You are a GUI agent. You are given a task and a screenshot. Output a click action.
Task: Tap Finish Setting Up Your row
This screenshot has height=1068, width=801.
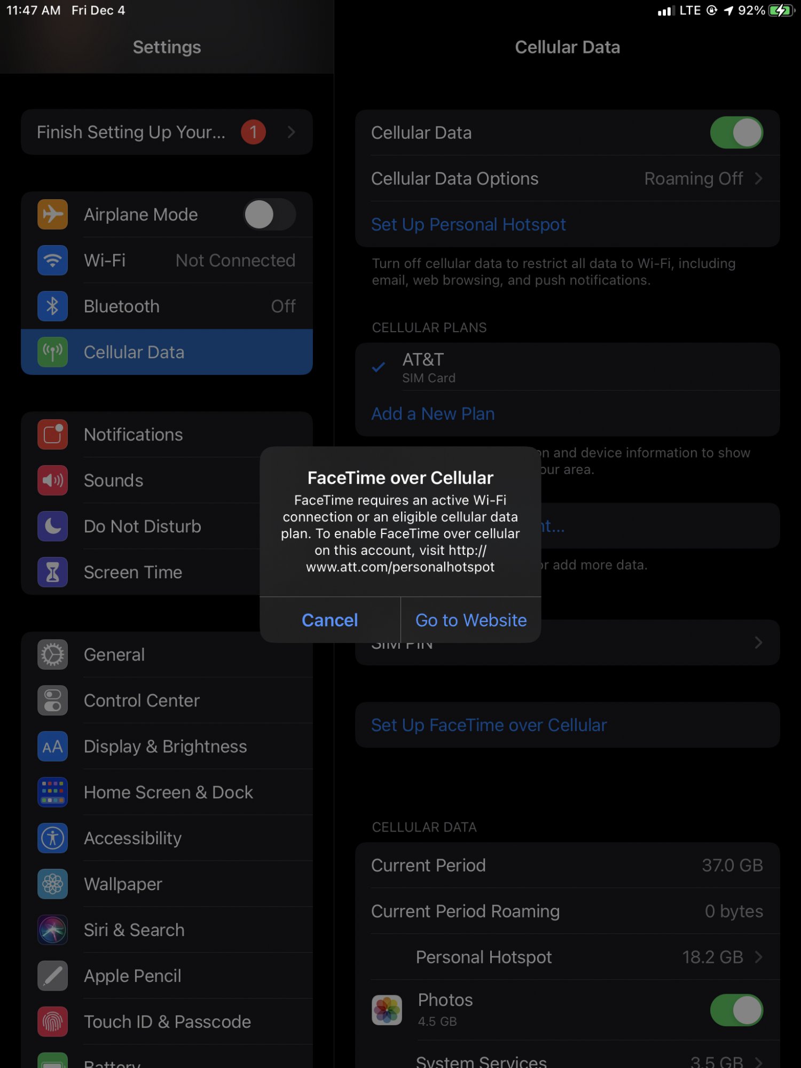pyautogui.click(x=167, y=132)
